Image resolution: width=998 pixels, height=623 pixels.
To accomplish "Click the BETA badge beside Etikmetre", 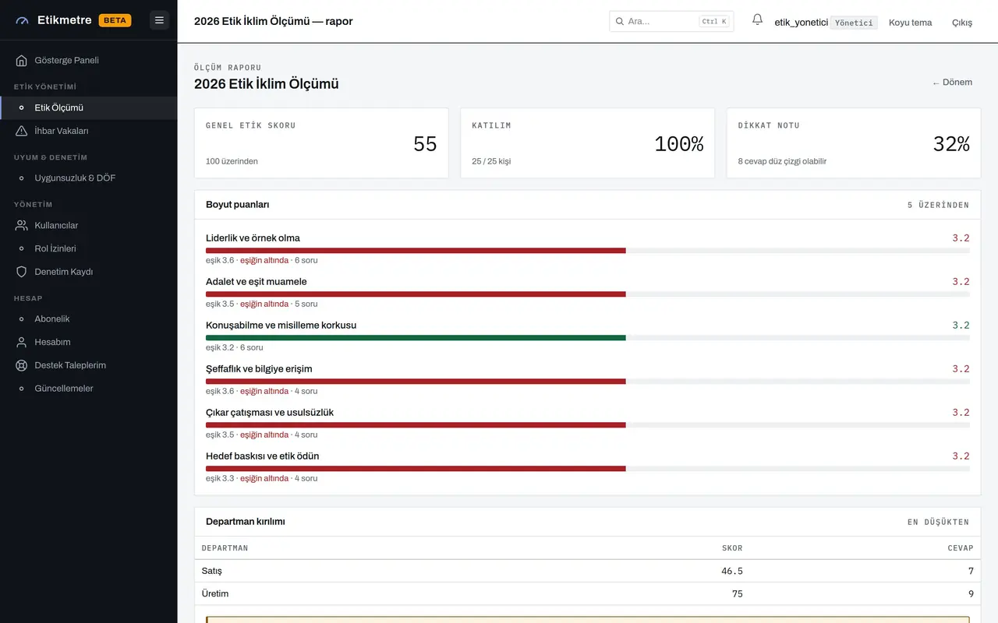I will click(x=115, y=20).
